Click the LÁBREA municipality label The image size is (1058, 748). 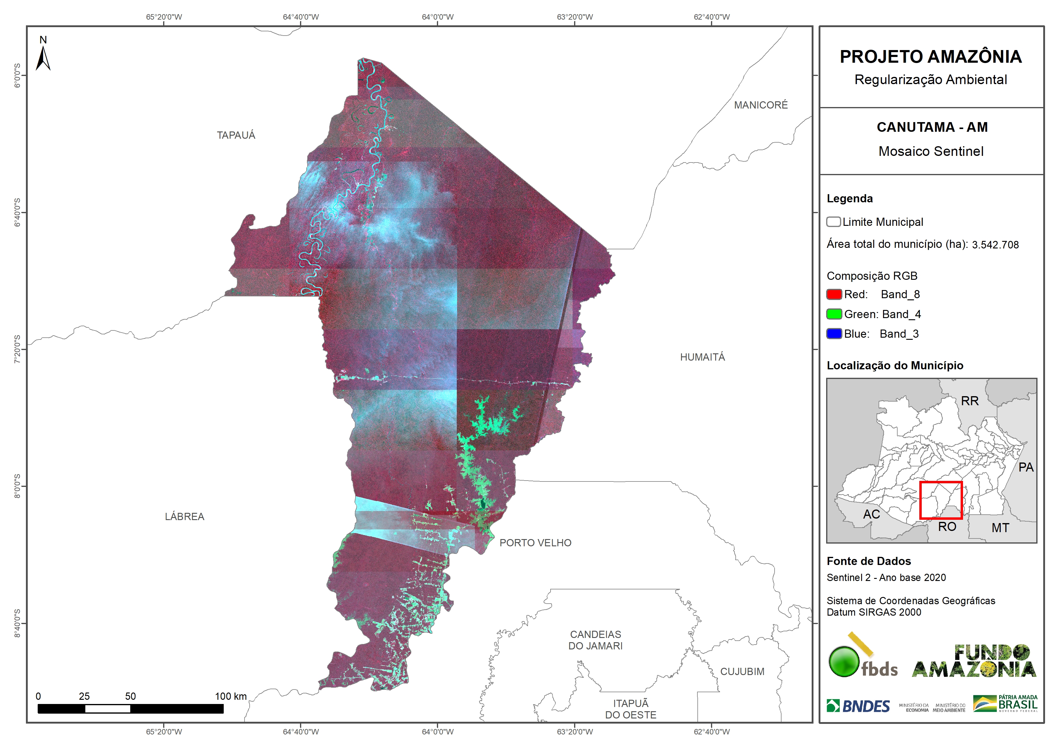tap(184, 516)
